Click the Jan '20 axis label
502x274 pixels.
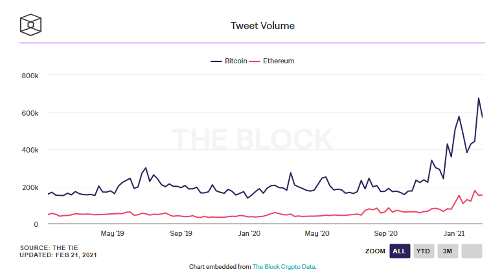pos(249,233)
